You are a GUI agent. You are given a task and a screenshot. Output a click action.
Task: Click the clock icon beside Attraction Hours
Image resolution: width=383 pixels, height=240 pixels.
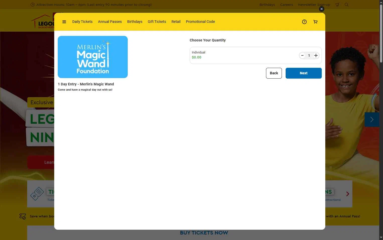(32, 5)
